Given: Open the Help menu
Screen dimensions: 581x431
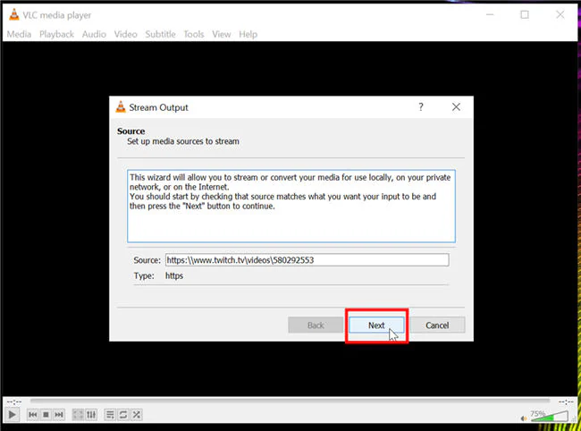Looking at the screenshot, I should pos(248,34).
